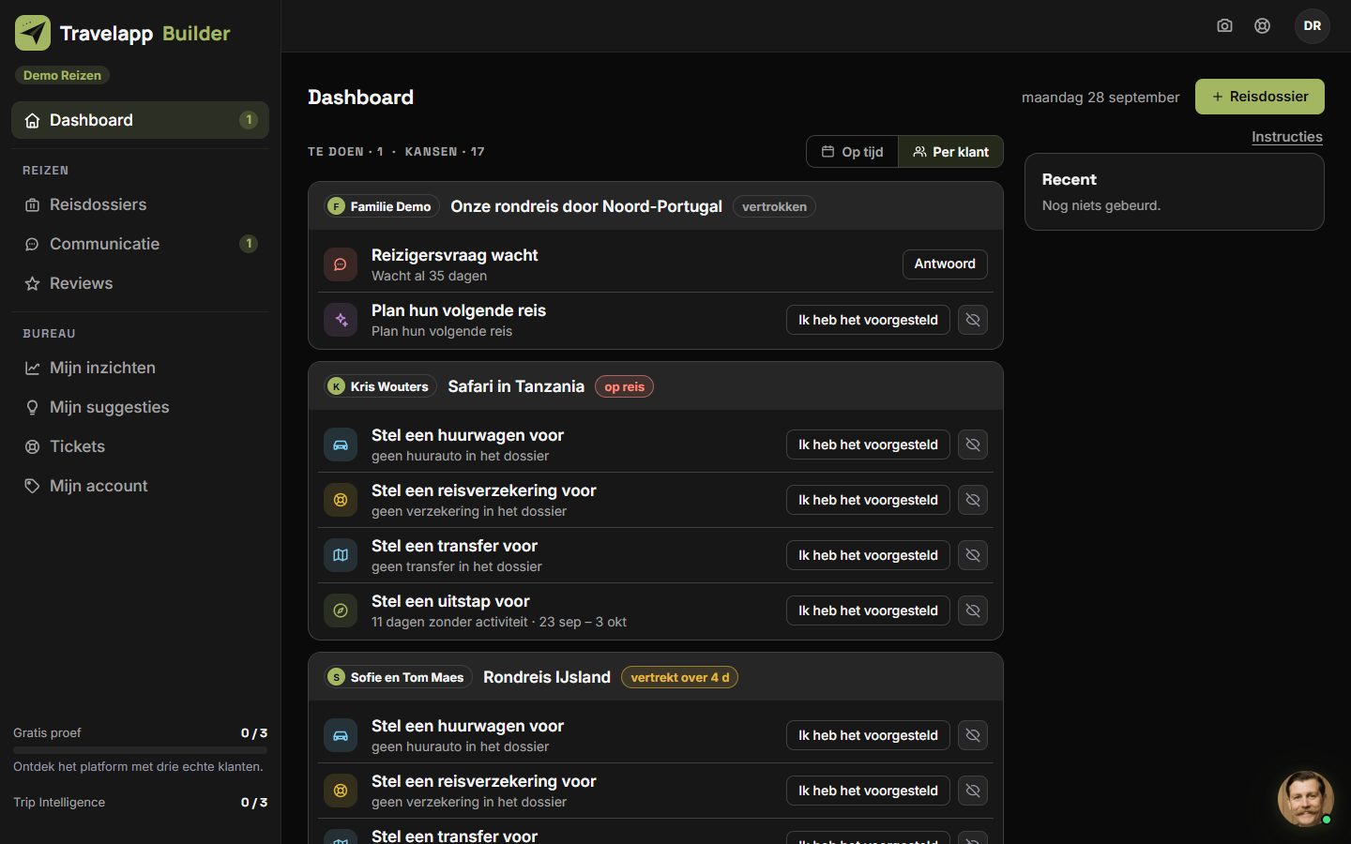Click the car icon in Rondreis IJsland
This screenshot has height=844, width=1351.
(x=341, y=735)
